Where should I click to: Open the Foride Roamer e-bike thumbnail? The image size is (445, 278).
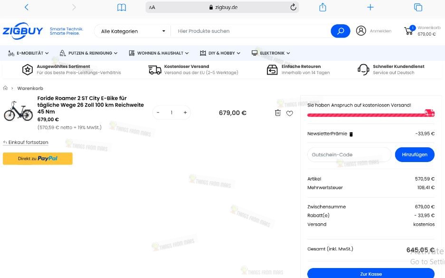[x=18, y=111]
